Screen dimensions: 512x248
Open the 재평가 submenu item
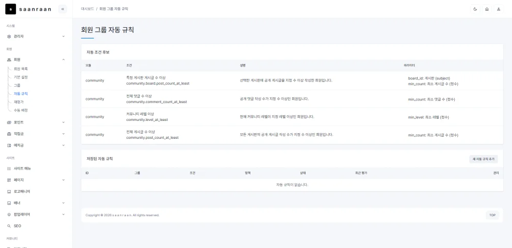[x=18, y=102]
